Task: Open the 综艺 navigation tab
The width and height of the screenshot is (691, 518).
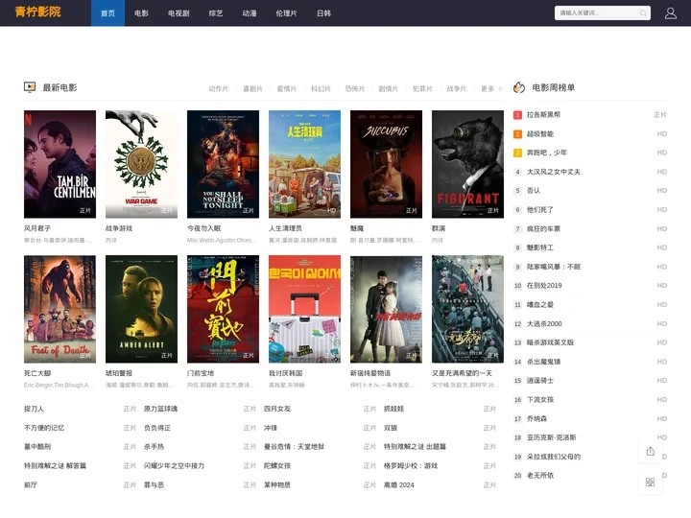Action: tap(216, 13)
